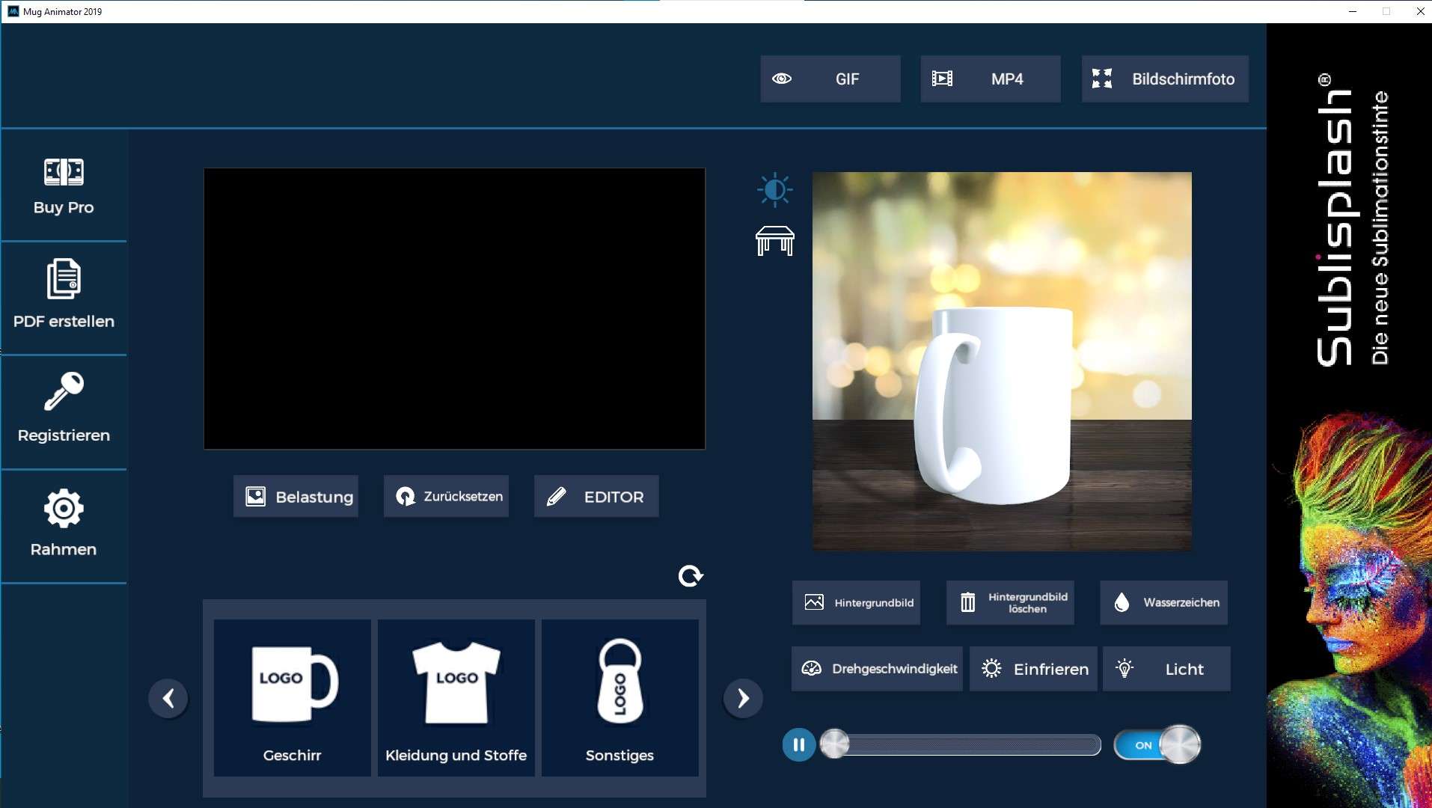The width and height of the screenshot is (1432, 808).
Task: Pause the mug animation
Action: click(x=798, y=745)
